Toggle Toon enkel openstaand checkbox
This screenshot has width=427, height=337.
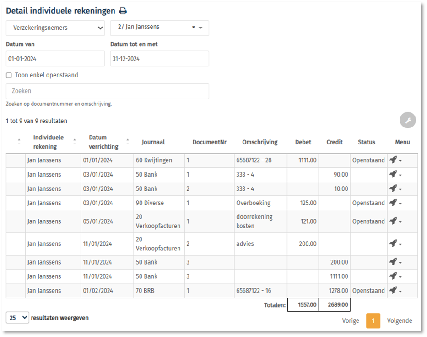tap(9, 75)
